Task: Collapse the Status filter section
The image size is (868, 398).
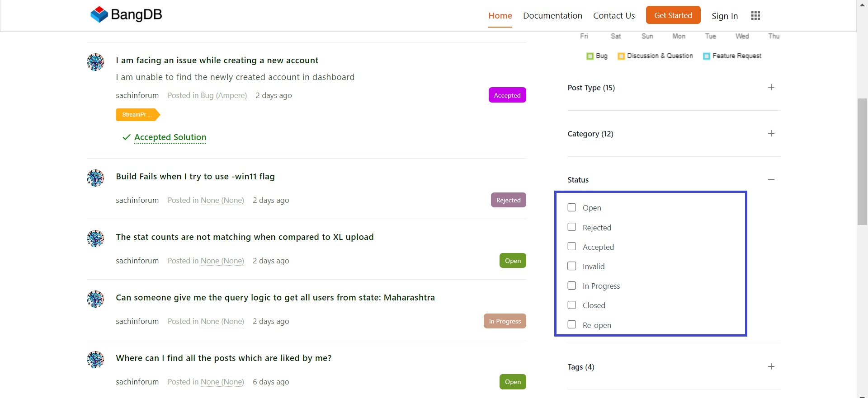Action: click(x=771, y=179)
